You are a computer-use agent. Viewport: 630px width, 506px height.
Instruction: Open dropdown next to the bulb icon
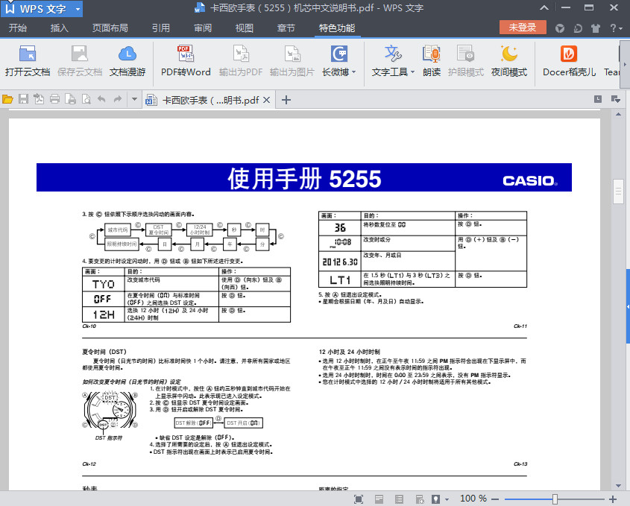[x=447, y=499]
